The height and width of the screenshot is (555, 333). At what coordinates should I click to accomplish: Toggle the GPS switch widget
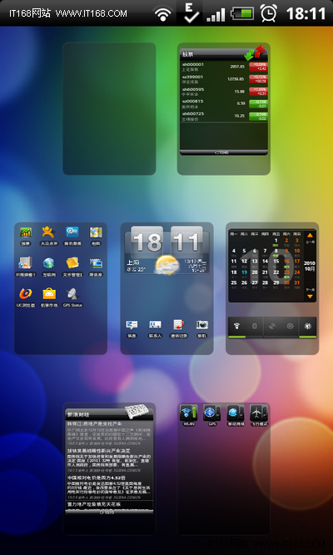click(x=212, y=413)
